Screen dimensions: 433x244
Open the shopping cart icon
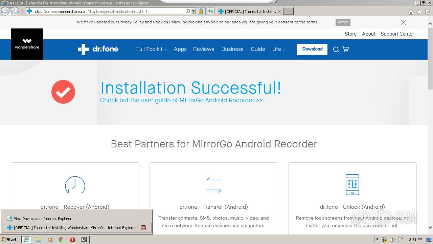tap(346, 49)
